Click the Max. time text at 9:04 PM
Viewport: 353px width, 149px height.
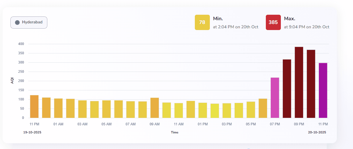click(x=307, y=27)
